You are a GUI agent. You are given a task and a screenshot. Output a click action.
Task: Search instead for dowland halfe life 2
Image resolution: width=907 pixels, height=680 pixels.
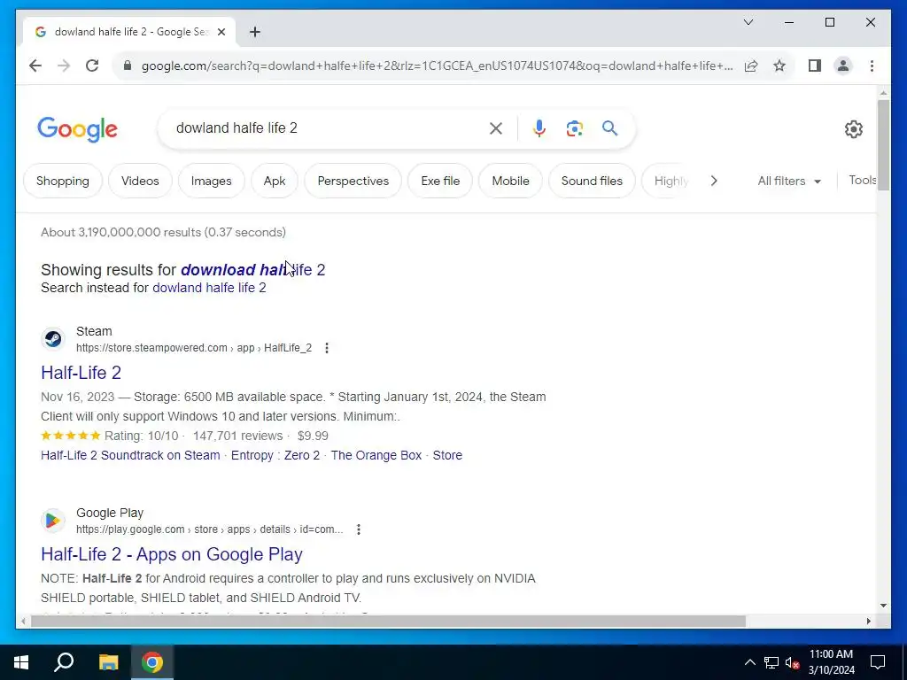point(209,288)
